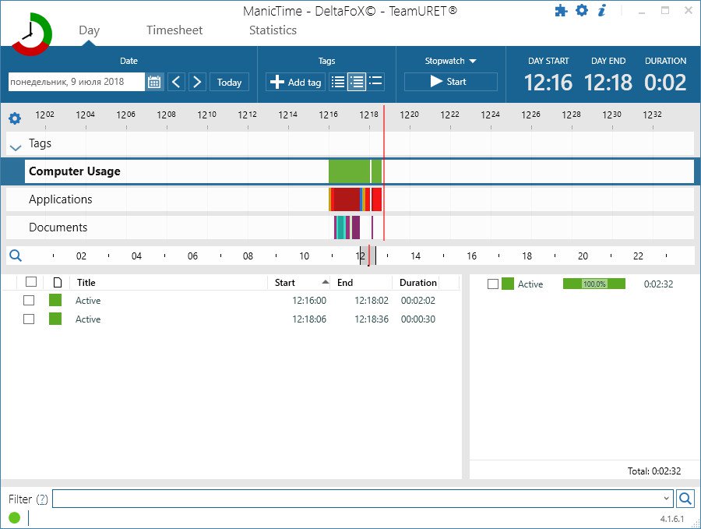This screenshot has height=529, width=701.
Task: Click the timeline settings gear icon
Action: click(15, 118)
